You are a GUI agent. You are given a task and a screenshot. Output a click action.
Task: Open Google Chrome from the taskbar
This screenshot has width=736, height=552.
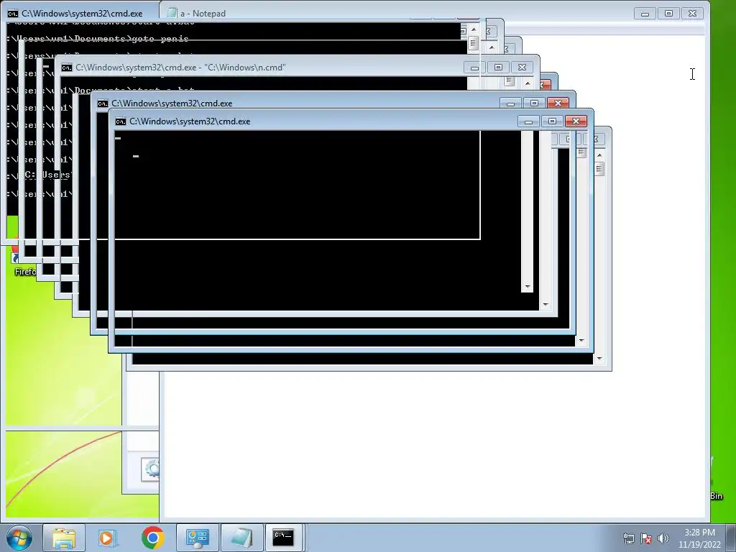(152, 538)
